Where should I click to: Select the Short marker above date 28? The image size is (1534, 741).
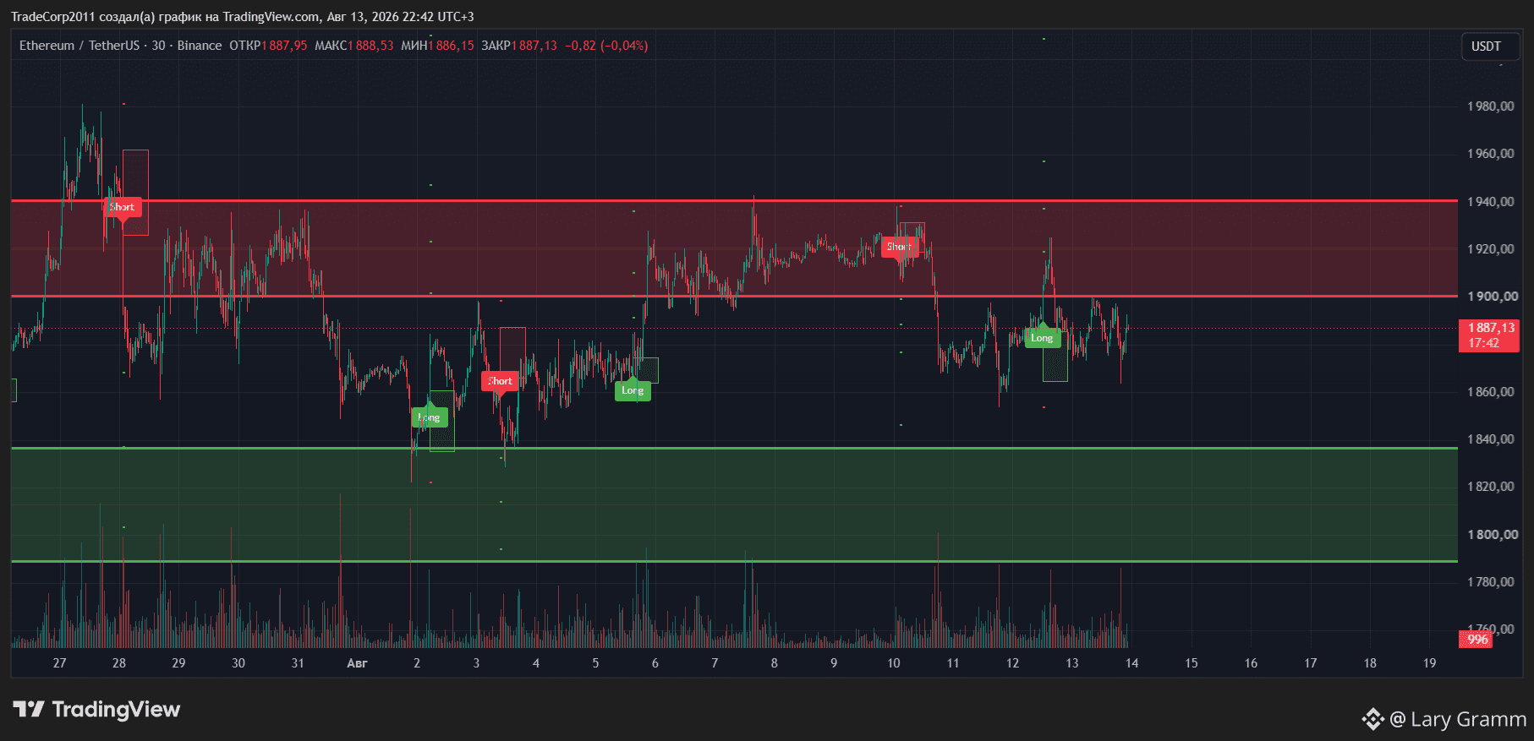pyautogui.click(x=123, y=207)
